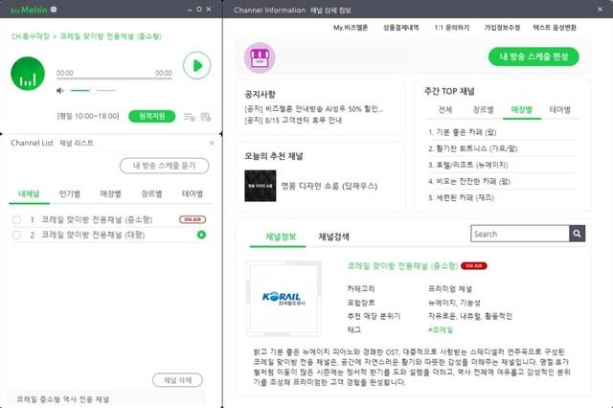Image resolution: width=613 pixels, height=408 pixels.
Task: Open the broadcast schedule icon beside playlist
Action: [206, 117]
